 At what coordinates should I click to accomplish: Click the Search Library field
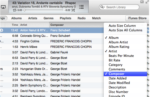pos(119,7)
